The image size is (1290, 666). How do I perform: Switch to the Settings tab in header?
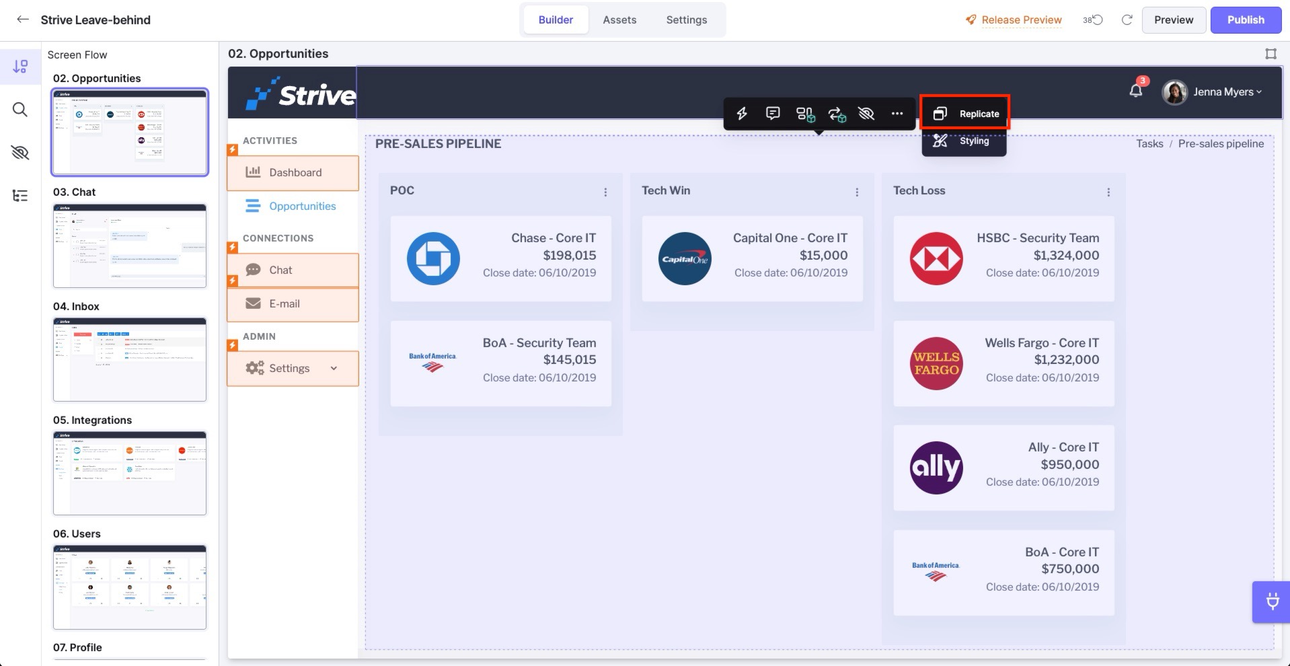(x=687, y=20)
